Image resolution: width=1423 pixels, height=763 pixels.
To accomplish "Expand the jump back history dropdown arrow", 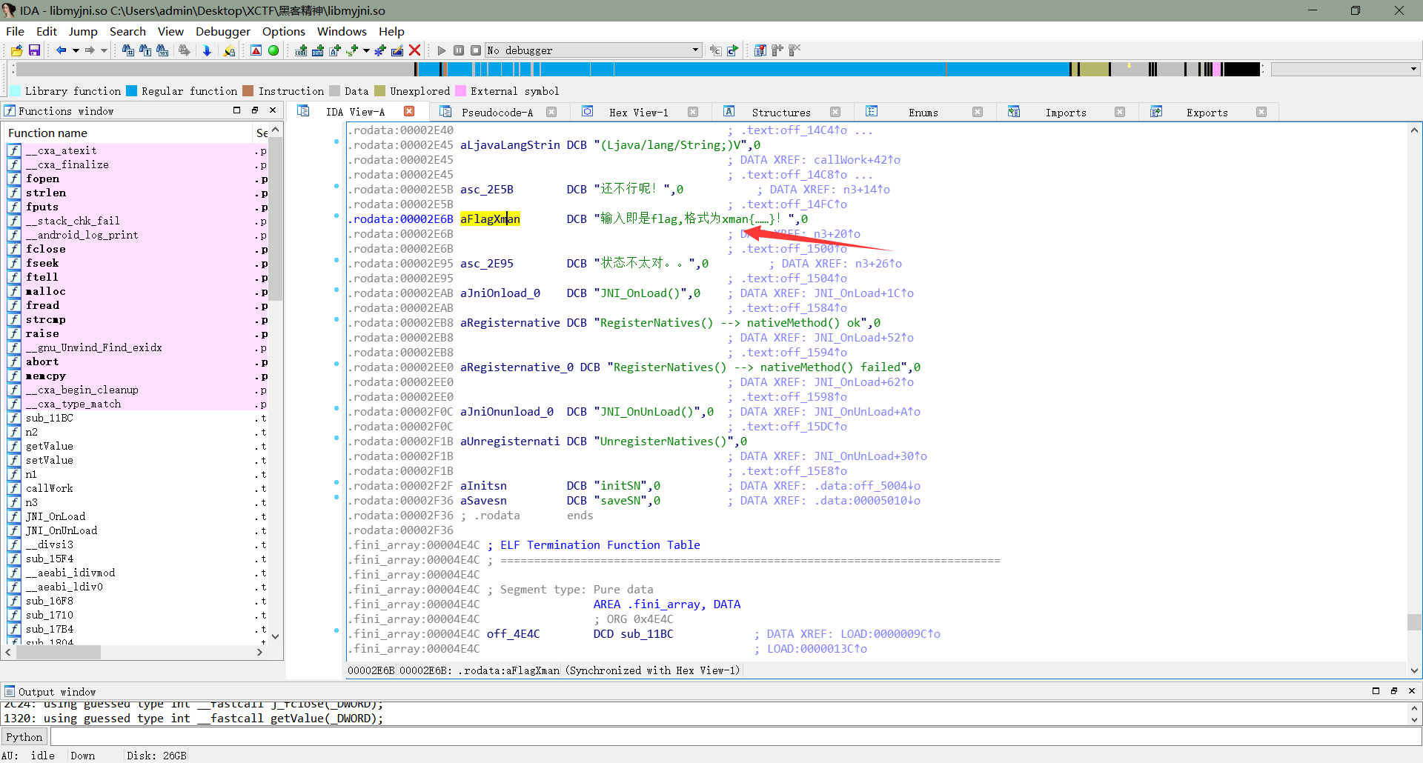I will [x=76, y=50].
